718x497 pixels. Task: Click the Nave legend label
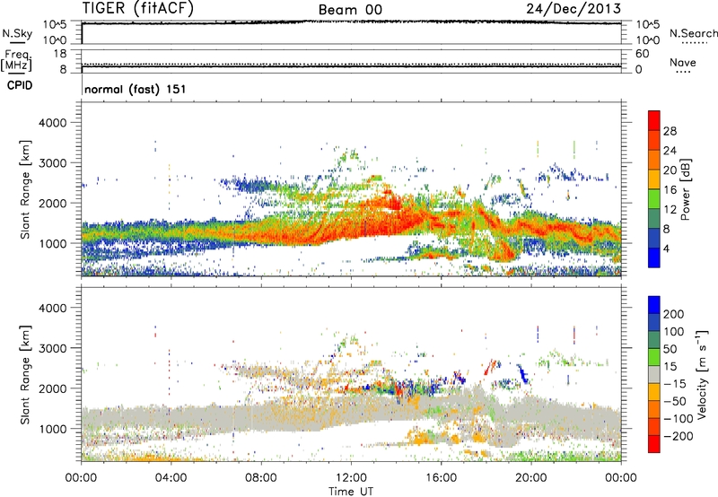click(683, 62)
